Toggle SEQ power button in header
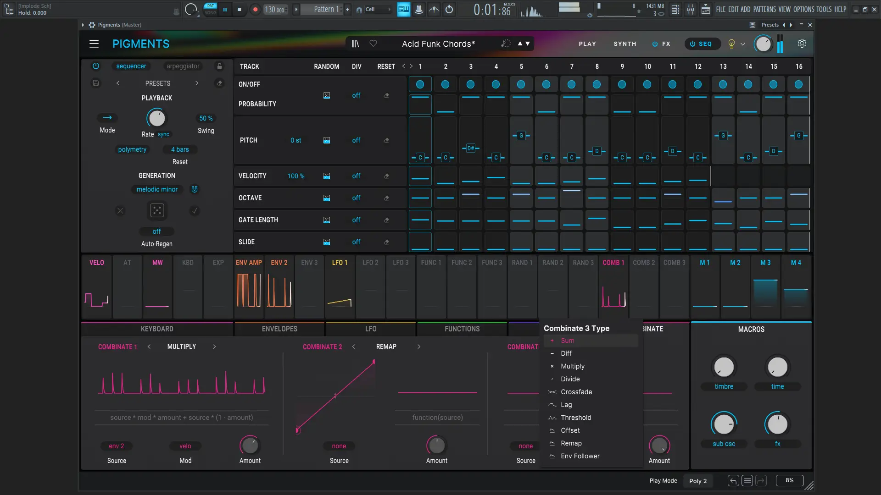Image resolution: width=881 pixels, height=495 pixels. tap(692, 44)
